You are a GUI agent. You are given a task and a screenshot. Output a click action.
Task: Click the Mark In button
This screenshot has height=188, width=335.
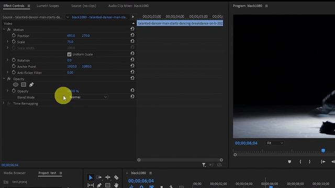click(300, 162)
